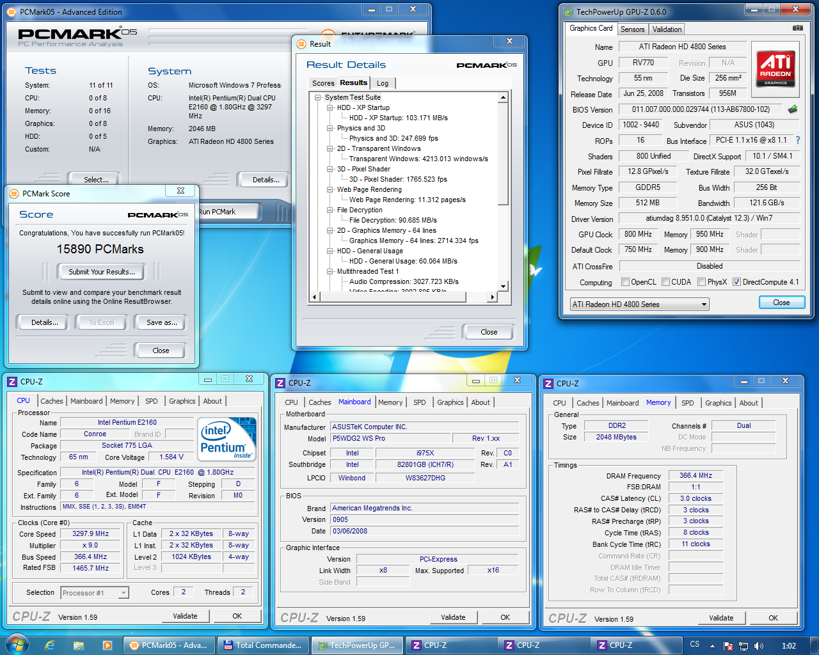Viewport: 819px width, 655px height.
Task: Open the Windows Start menu orb
Action: click(x=17, y=645)
